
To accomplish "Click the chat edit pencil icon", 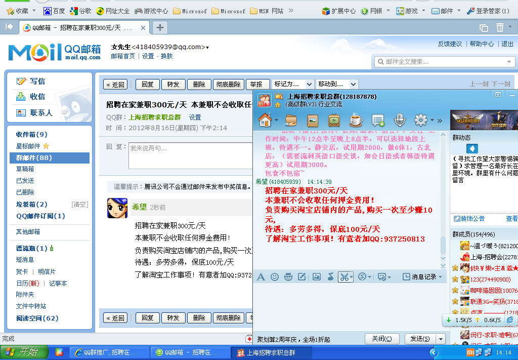I will click(x=302, y=277).
